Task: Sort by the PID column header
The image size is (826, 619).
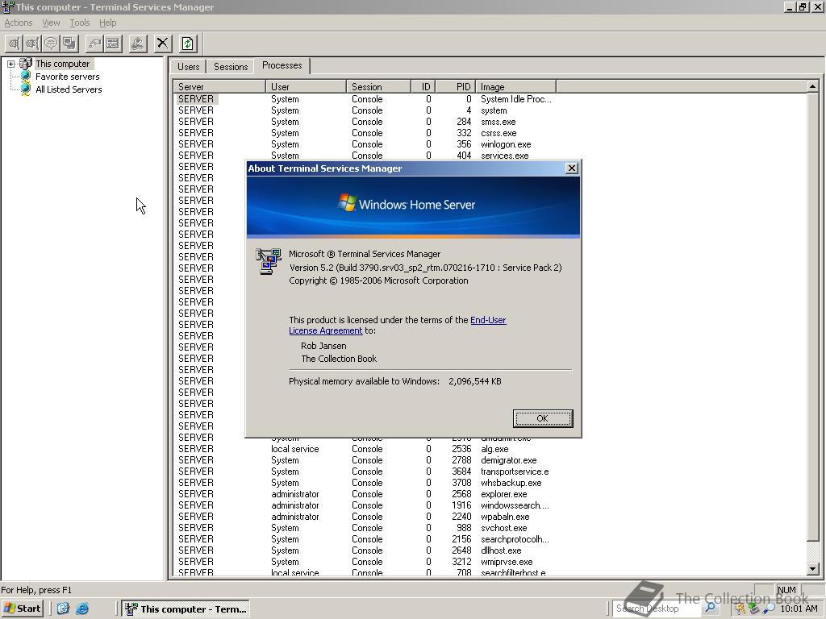Action: pos(457,87)
